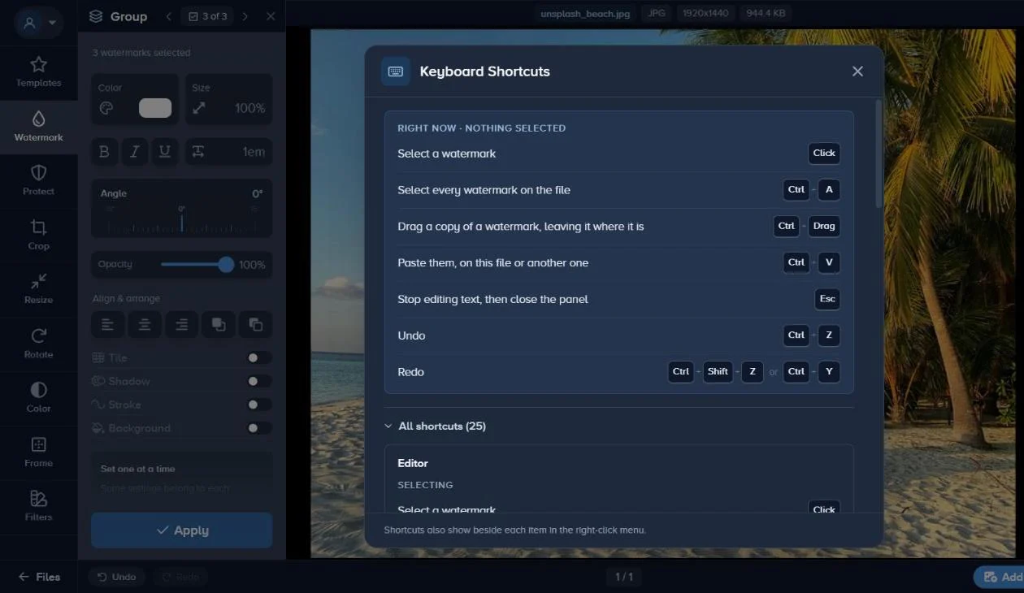Adjust the Opacity slider handle
This screenshot has height=593, width=1024.
(x=226, y=264)
